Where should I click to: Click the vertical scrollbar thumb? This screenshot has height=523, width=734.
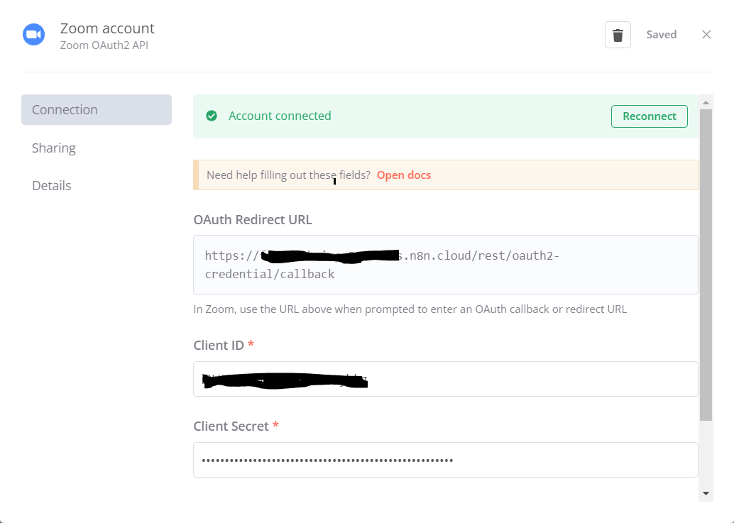pyautogui.click(x=706, y=263)
